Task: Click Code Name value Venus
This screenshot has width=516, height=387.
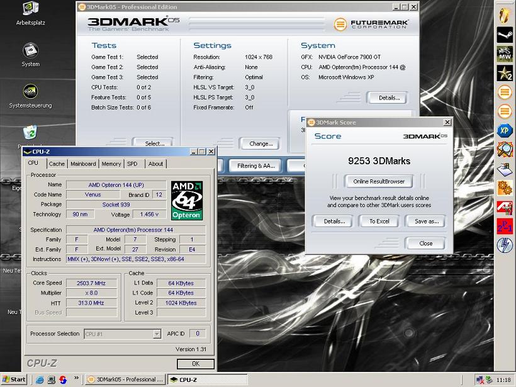Action: [93, 194]
